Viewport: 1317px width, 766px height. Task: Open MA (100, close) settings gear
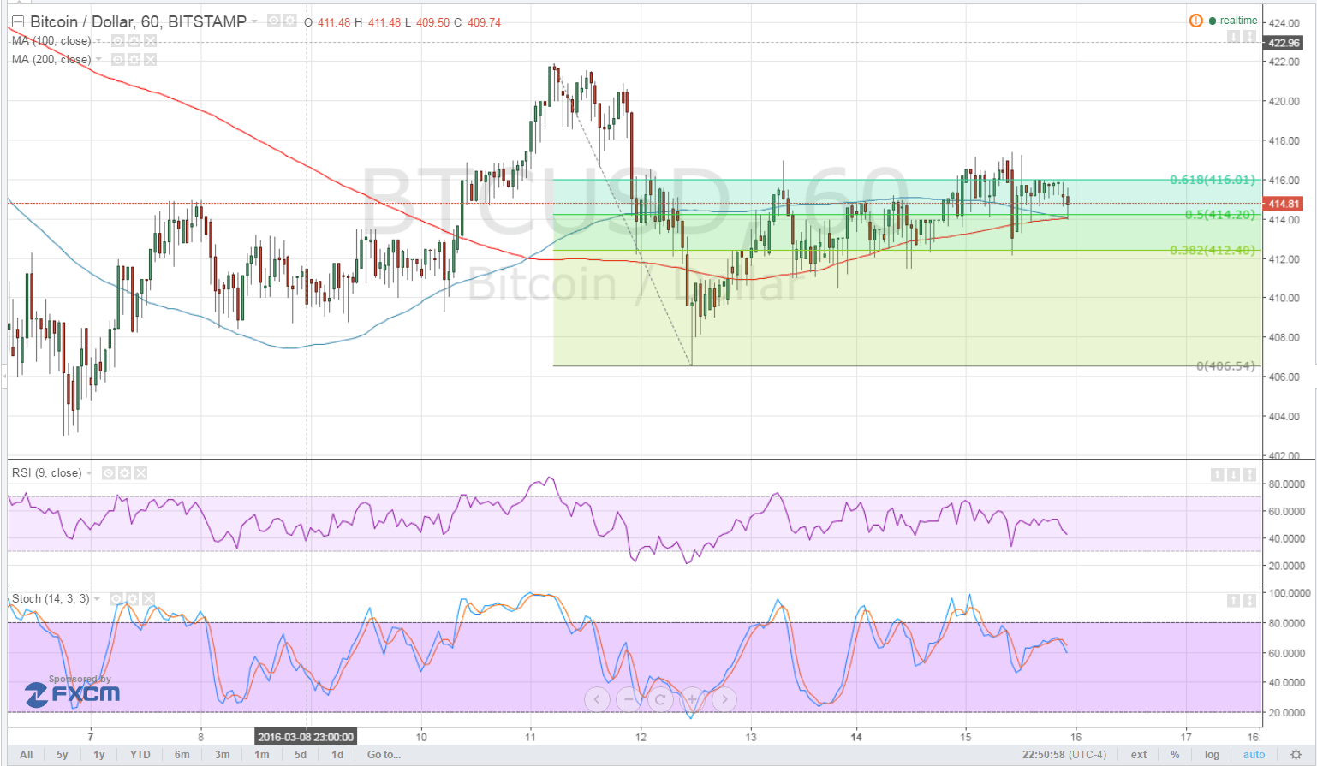pos(134,40)
